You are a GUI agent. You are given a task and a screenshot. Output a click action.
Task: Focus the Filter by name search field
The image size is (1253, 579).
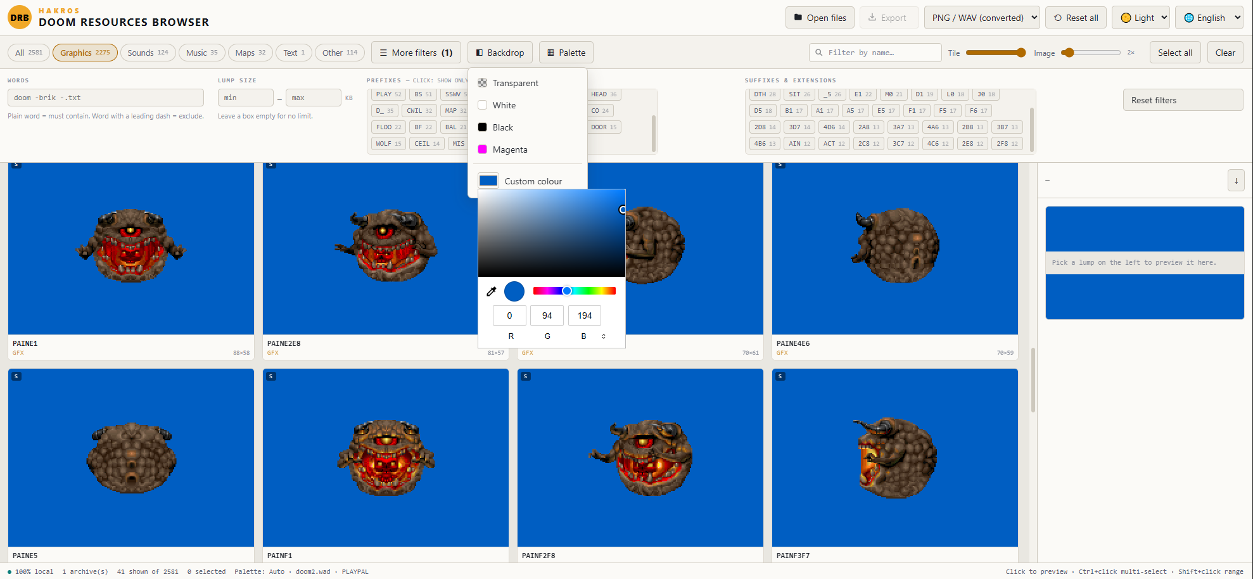pos(875,53)
